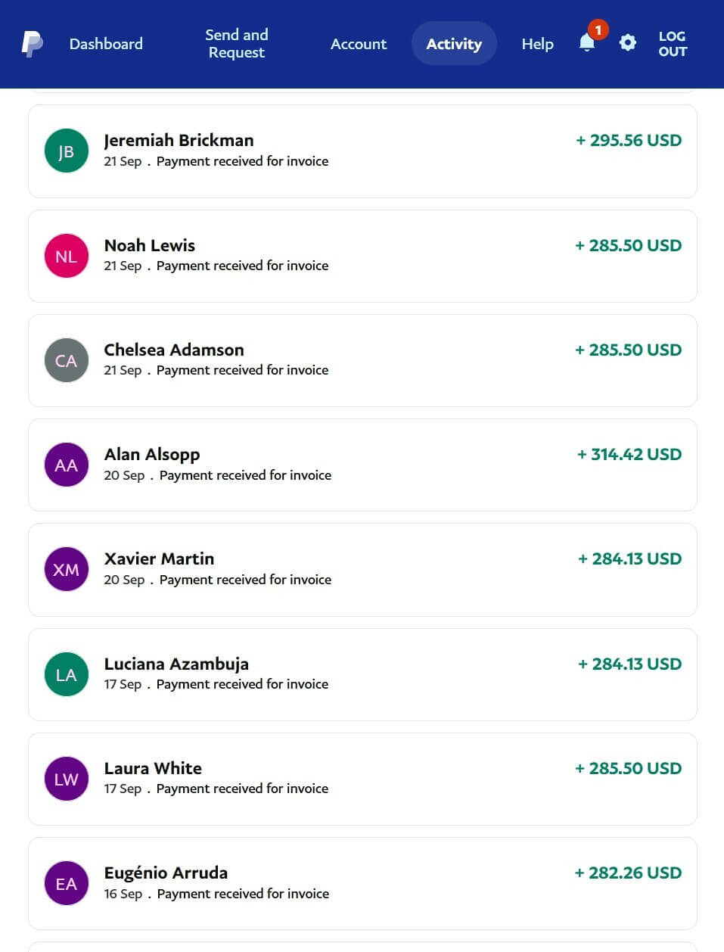724x952 pixels.
Task: Open the settings gear icon
Action: (628, 43)
